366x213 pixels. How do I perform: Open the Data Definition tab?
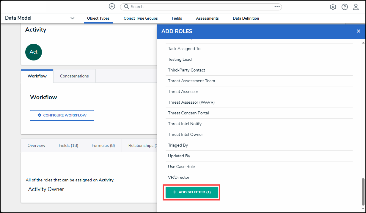(246, 18)
